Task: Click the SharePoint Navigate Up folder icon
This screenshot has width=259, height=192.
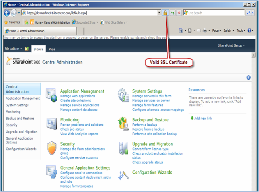Action: [27, 49]
